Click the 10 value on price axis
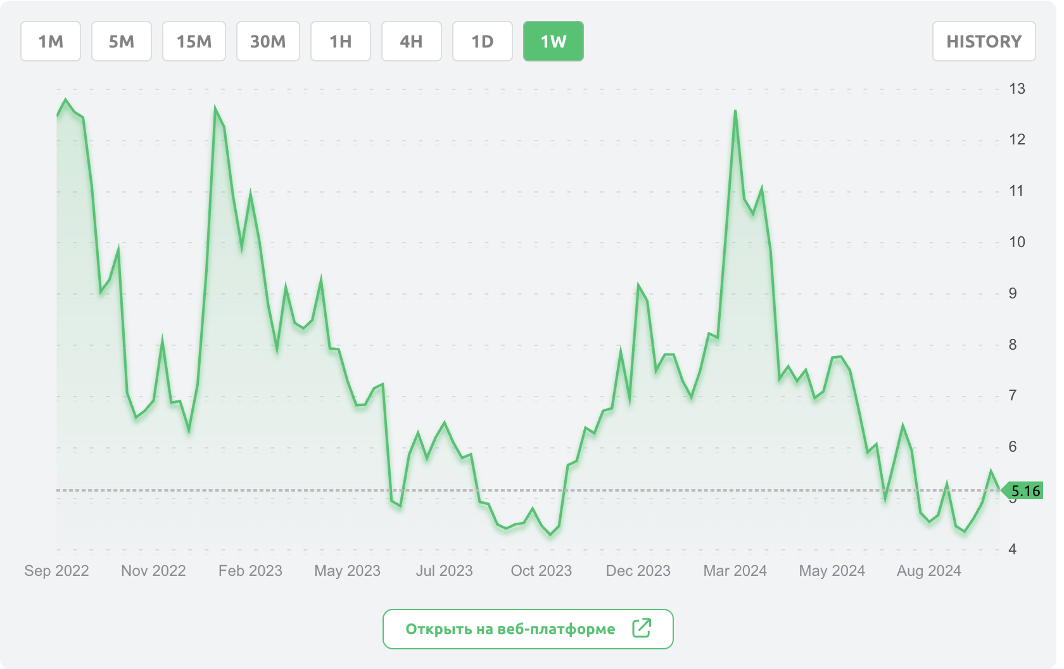Image resolution: width=1064 pixels, height=669 pixels. click(1016, 242)
